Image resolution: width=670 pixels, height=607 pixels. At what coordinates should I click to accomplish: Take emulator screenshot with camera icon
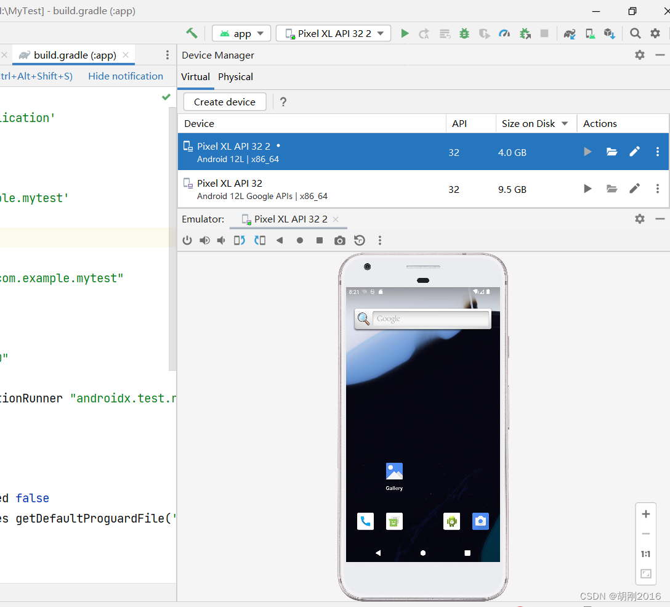point(340,241)
